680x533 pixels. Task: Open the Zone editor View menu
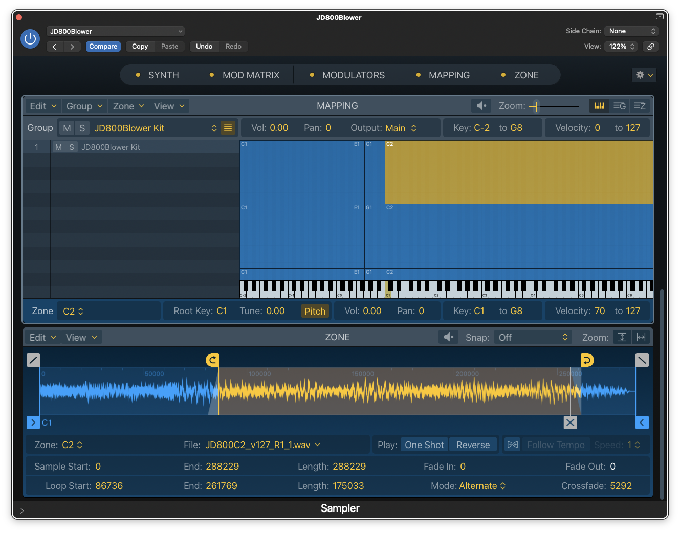point(81,337)
